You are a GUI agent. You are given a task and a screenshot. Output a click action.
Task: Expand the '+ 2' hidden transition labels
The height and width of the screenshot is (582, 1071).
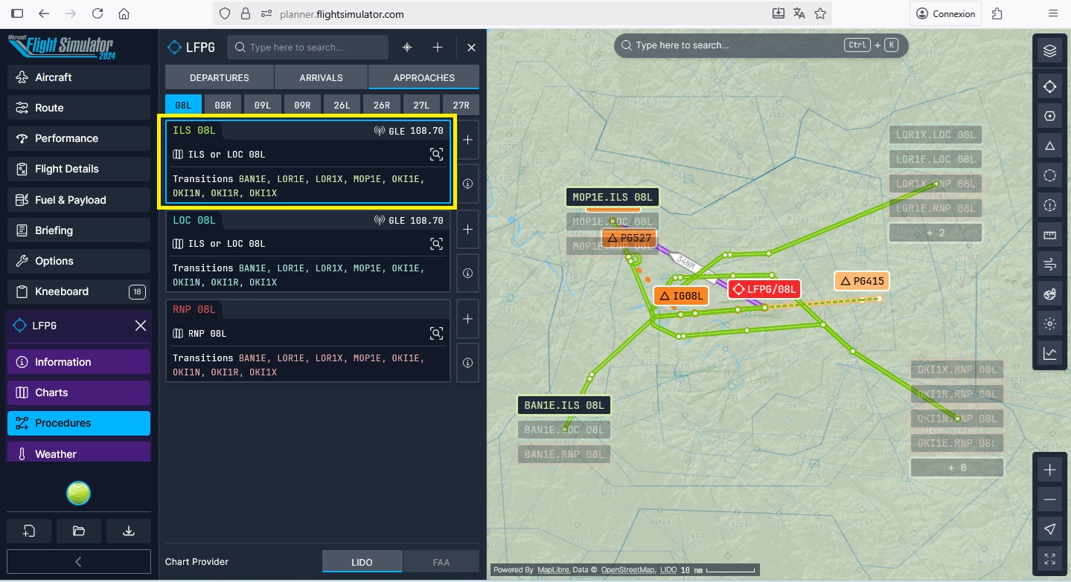point(936,233)
